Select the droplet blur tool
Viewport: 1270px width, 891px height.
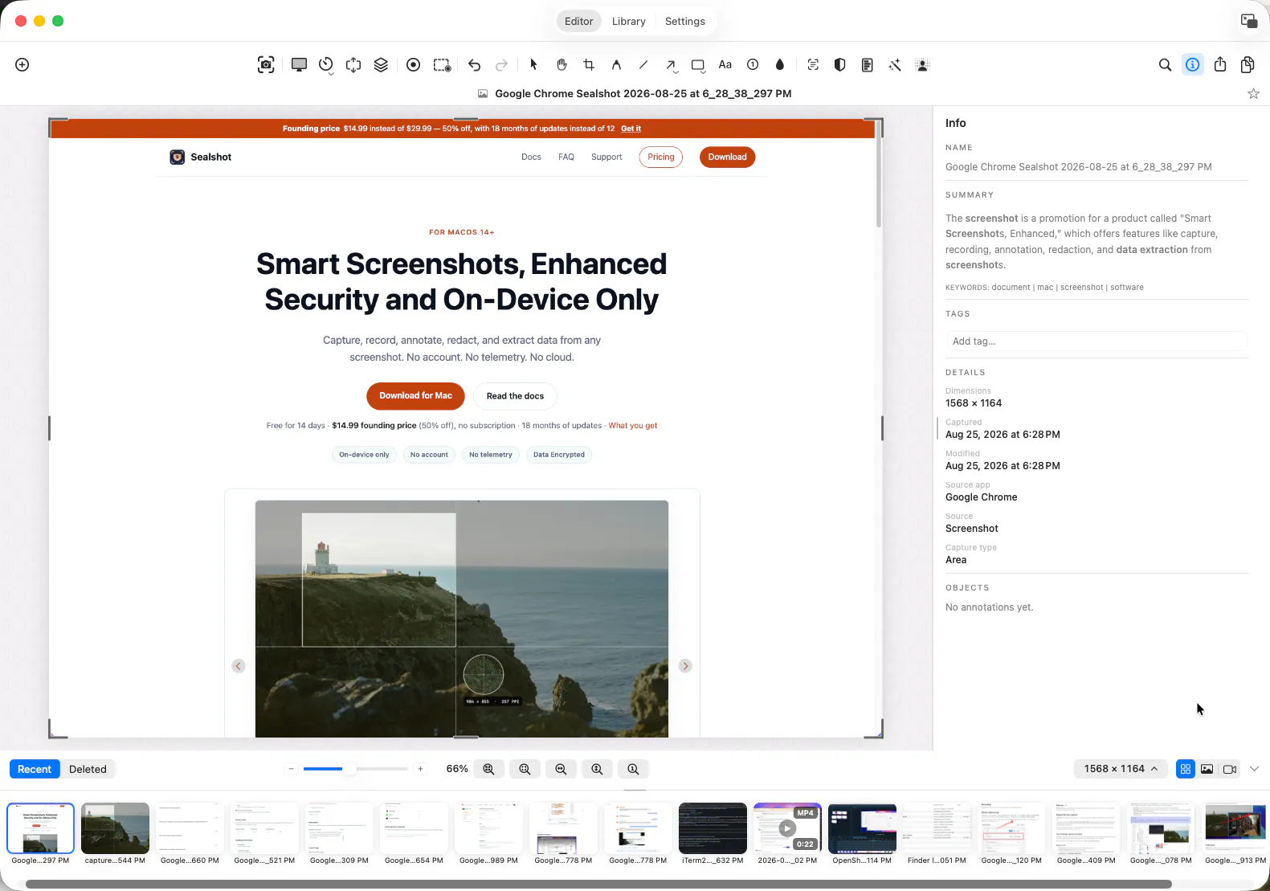(x=780, y=64)
